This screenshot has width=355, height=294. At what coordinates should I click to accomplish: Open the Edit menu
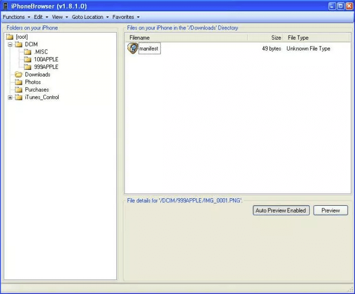coord(41,17)
